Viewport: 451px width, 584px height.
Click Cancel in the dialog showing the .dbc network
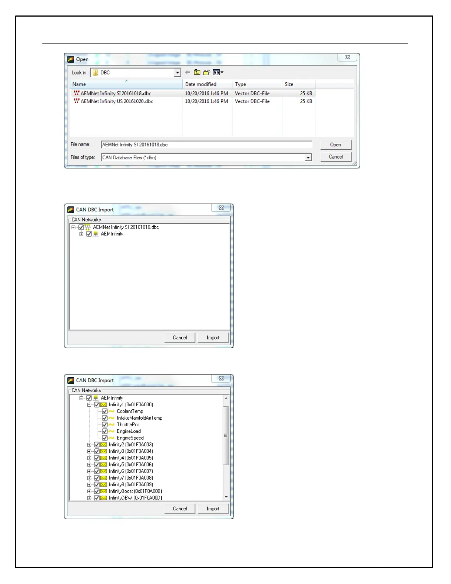(x=180, y=337)
